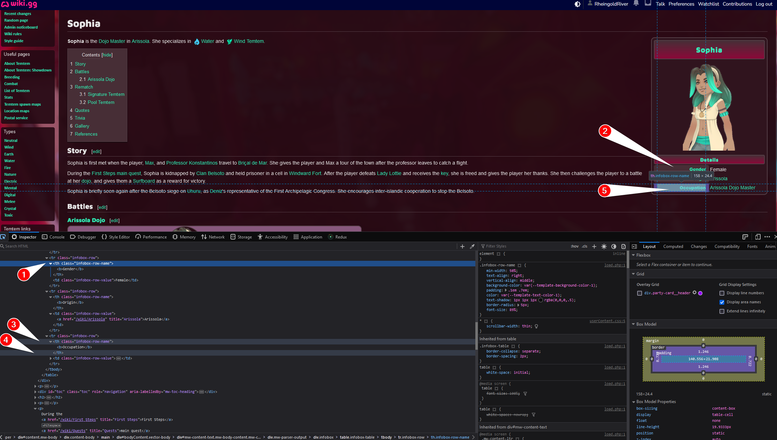777x440 pixels.
Task: Switch to the Debugger tab
Action: point(83,237)
